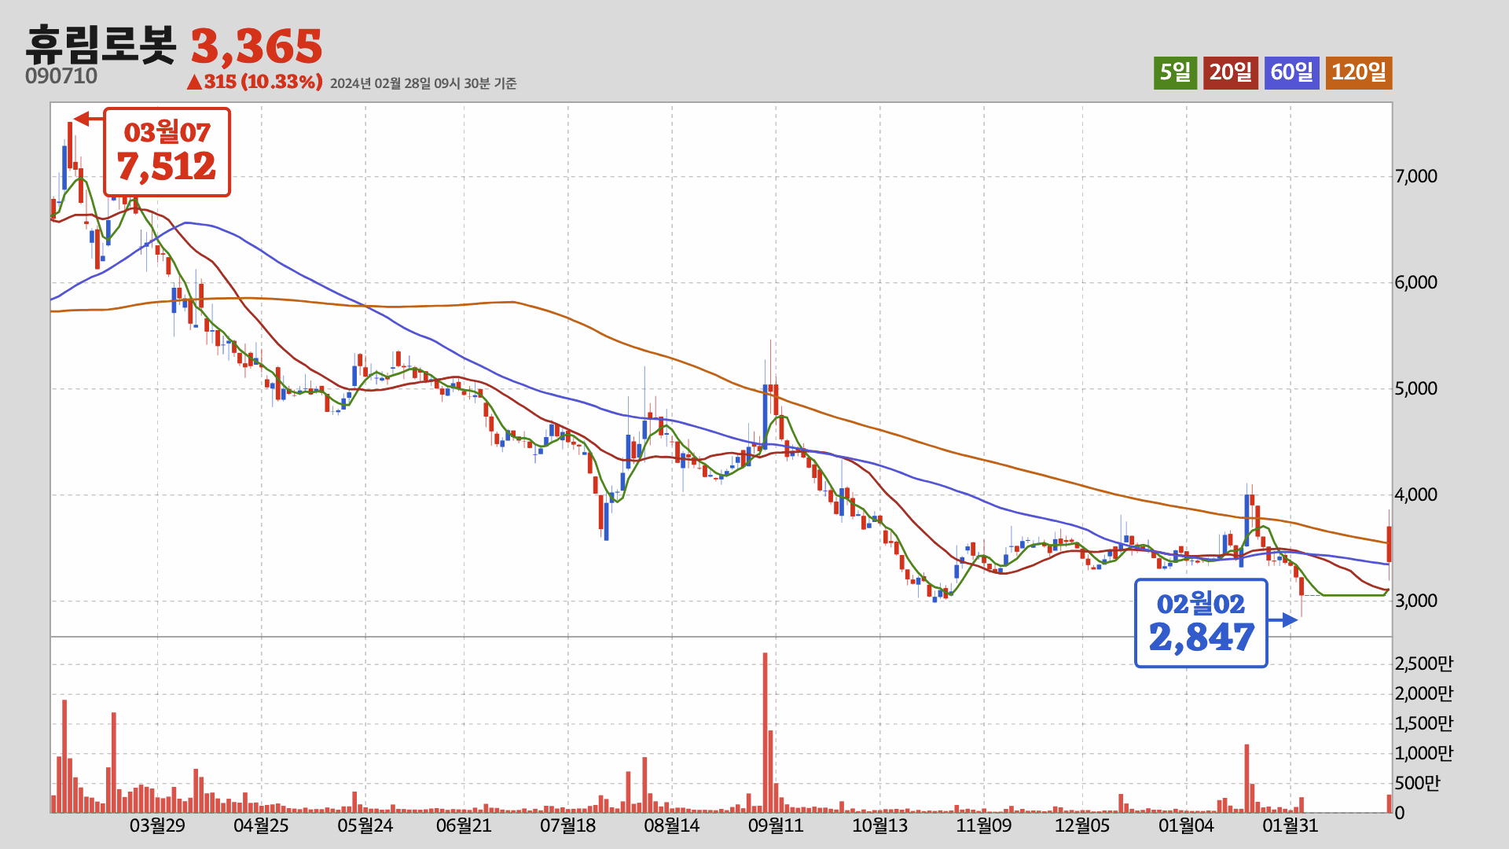Click the 7,000 price axis label
This screenshot has height=849, width=1509.
coord(1416,176)
